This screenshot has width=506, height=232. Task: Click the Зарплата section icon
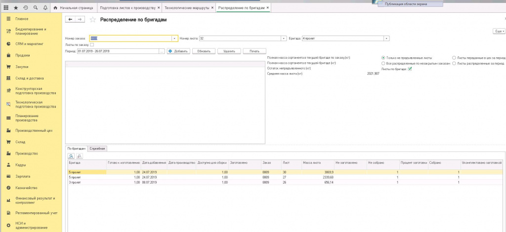click(9, 177)
